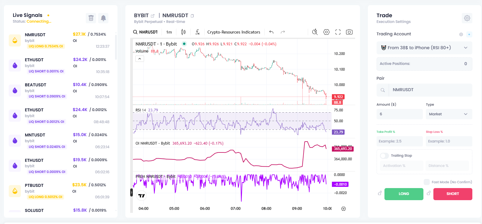
Task: Click the NMRUSDT signal coin icon
Action: pyautogui.click(x=15, y=40)
